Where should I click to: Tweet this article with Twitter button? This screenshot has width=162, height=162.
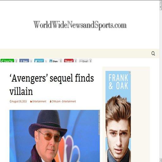pyautogui.click(x=39, y=61)
